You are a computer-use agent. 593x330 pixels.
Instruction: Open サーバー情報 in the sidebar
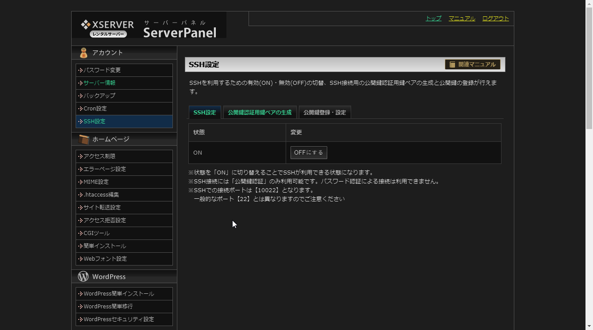[99, 83]
